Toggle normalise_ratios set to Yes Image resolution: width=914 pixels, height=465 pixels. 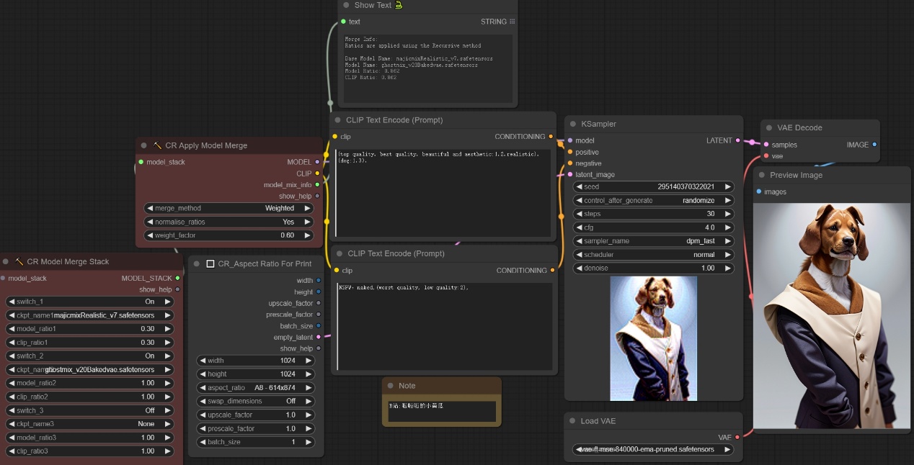228,222
